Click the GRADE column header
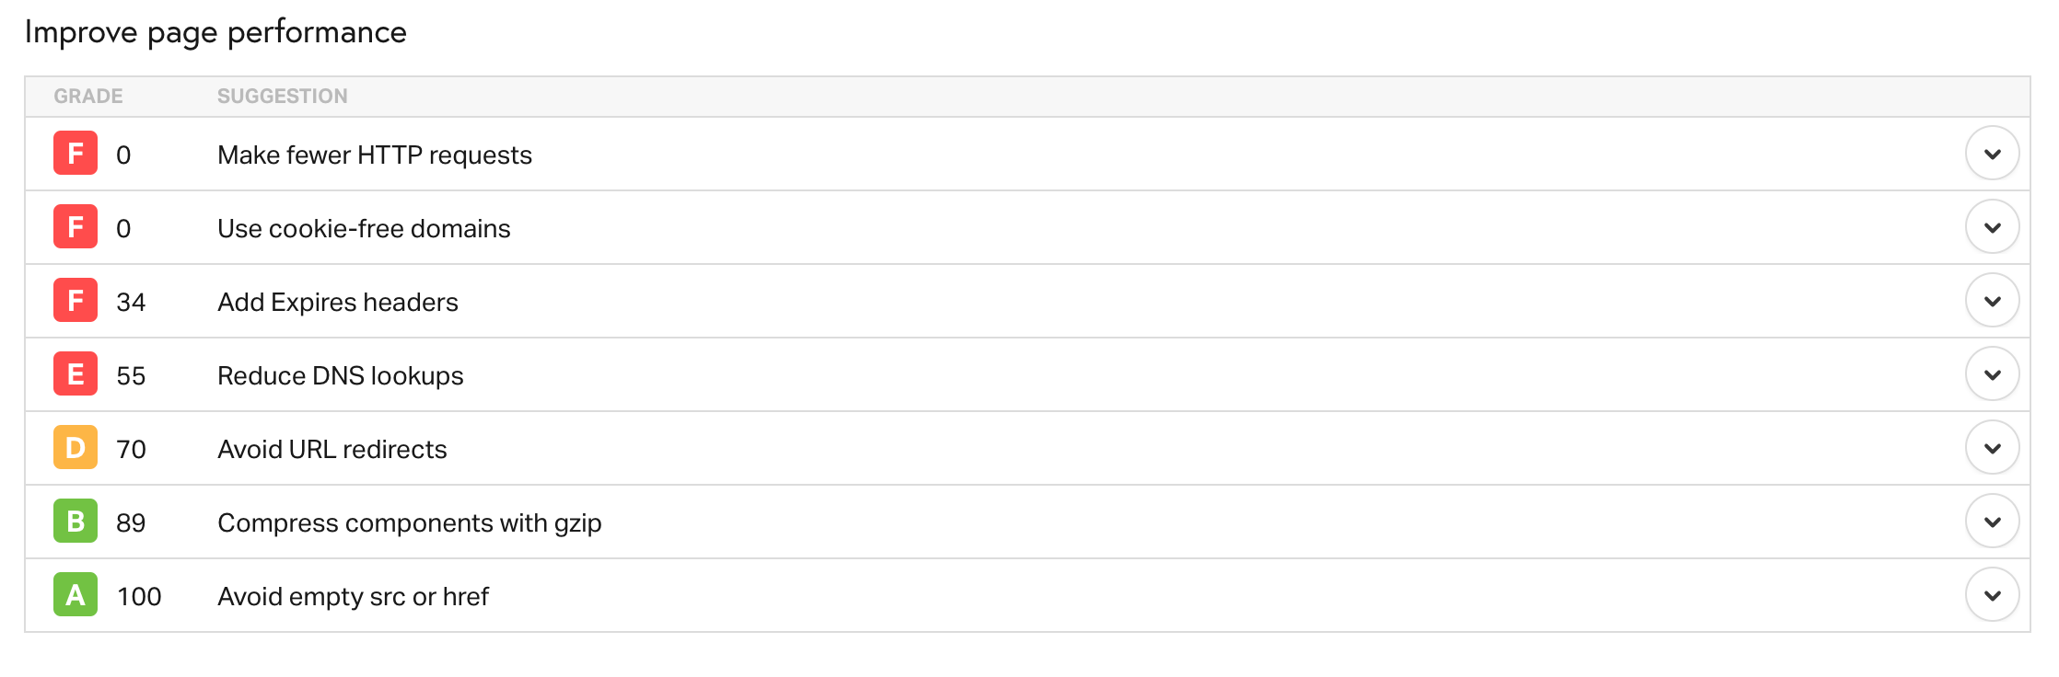This screenshot has width=2059, height=677. point(88,97)
